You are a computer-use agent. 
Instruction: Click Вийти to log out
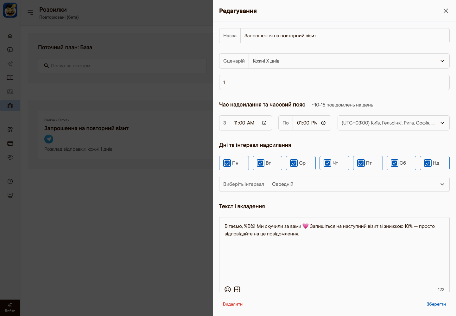click(x=10, y=308)
